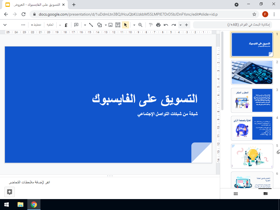Viewport: 280px width, 210px height.
Task: Open the تخطيط layout dropdown
Action: pyautogui.click(x=36, y=25)
